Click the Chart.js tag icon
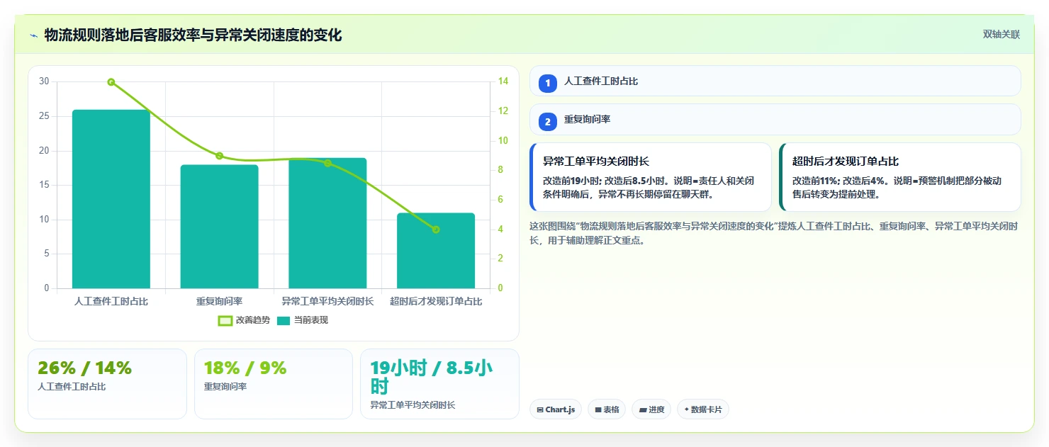This screenshot has width=1049, height=447. click(540, 409)
